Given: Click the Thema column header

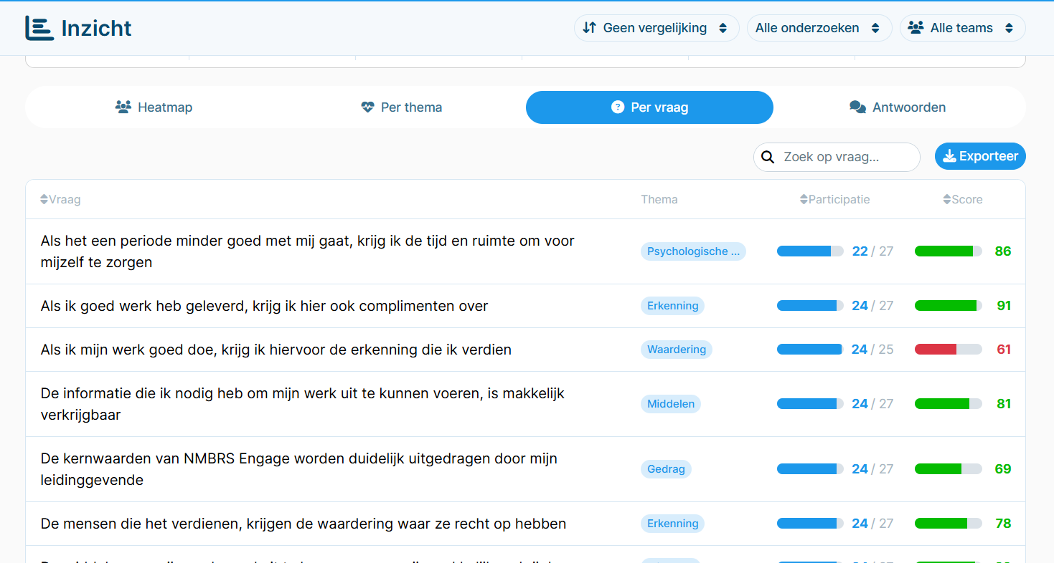Looking at the screenshot, I should [659, 200].
